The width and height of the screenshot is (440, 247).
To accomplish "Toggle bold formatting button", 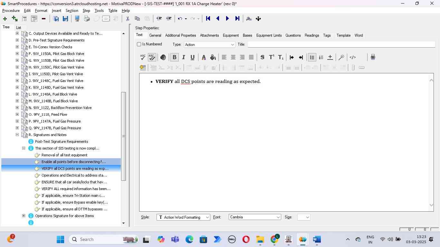I will coord(174,57).
